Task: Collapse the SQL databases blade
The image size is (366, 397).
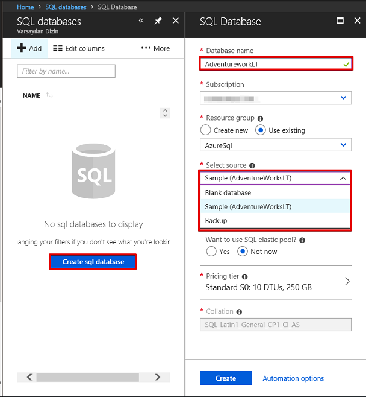Action: tap(141, 21)
